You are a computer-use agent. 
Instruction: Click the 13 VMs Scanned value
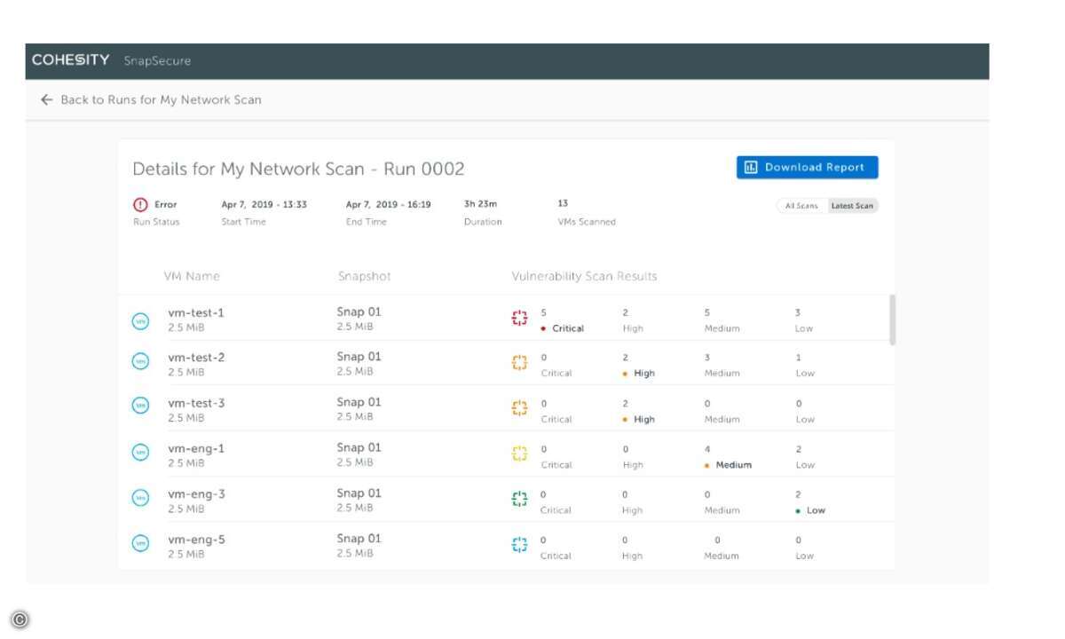point(563,204)
